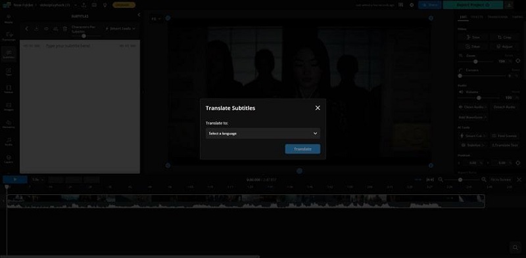Close the timeline with the X icon
Image resolution: width=526 pixels, height=258 pixels.
(x=519, y=180)
